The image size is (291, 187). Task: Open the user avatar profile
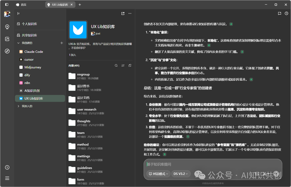pos(7,14)
